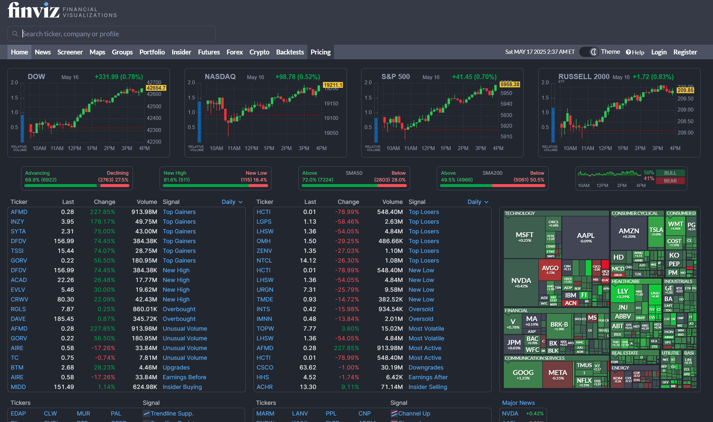Open the MARM ticker link
Viewport: 713px width, 422px height.
[x=265, y=414]
